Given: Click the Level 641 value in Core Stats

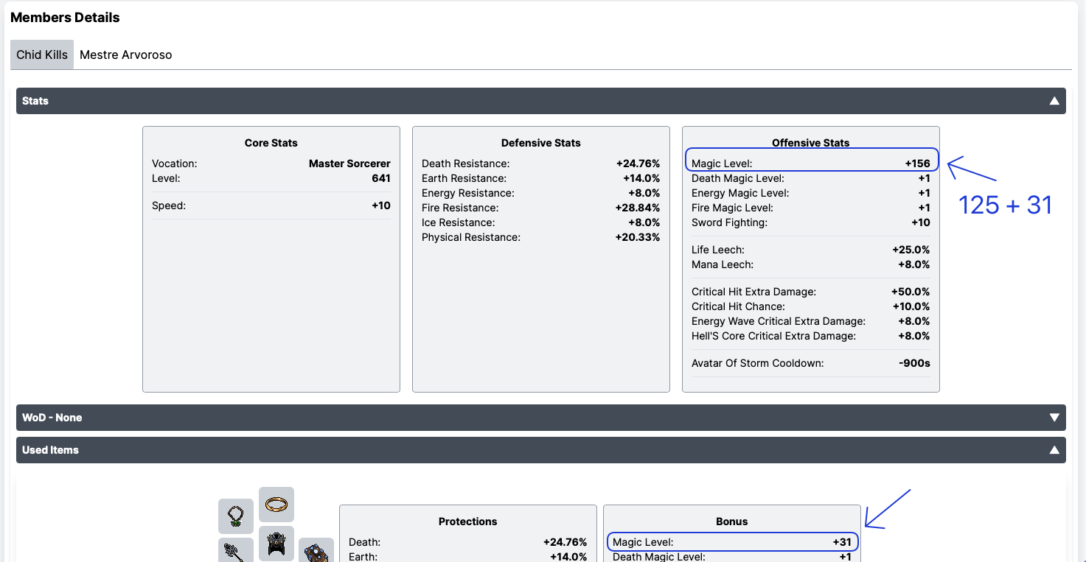Looking at the screenshot, I should pyautogui.click(x=381, y=178).
